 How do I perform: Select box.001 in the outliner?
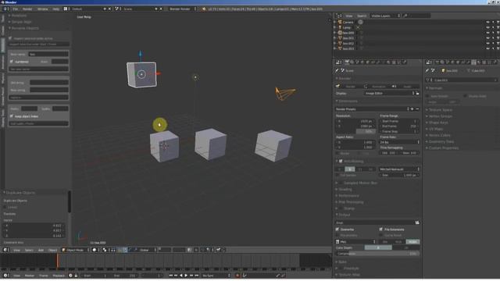pos(348,38)
